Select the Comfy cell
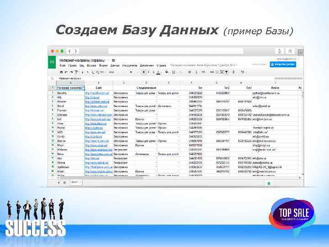This screenshot has width=329, height=247. click(70, 136)
